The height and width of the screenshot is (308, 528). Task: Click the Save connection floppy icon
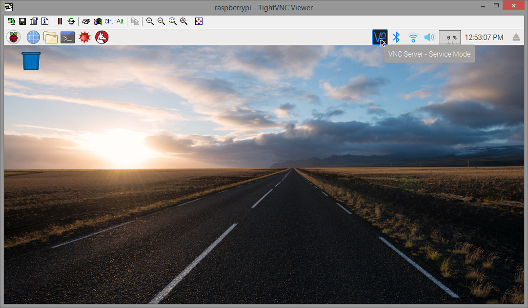[x=22, y=21]
